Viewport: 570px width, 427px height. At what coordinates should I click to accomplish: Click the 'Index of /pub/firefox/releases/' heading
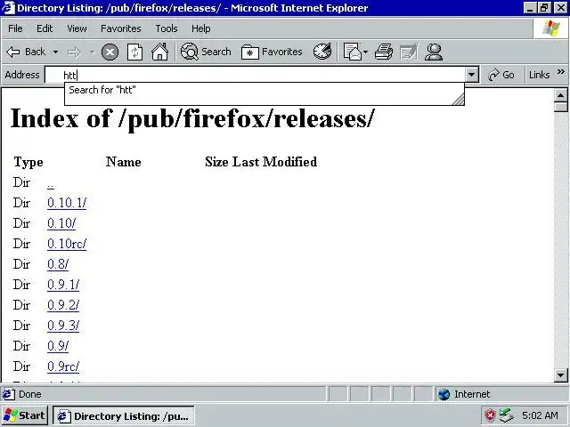coord(192,118)
